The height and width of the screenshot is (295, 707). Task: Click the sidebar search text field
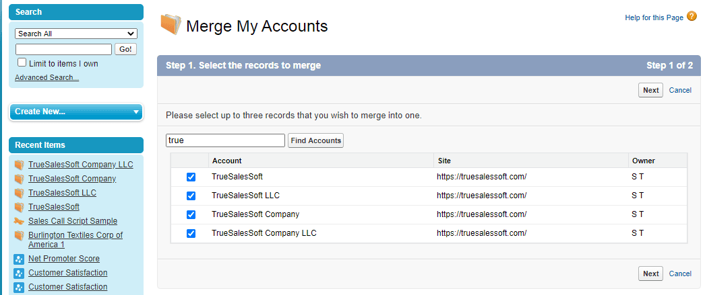[63, 50]
